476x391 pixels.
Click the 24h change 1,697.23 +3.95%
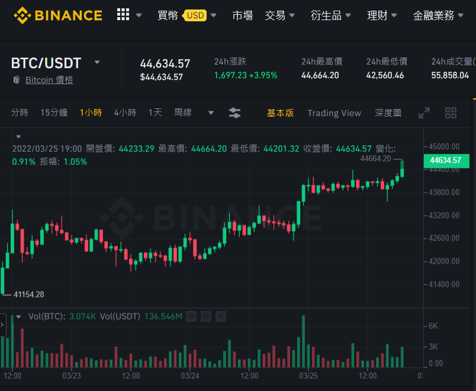click(246, 75)
